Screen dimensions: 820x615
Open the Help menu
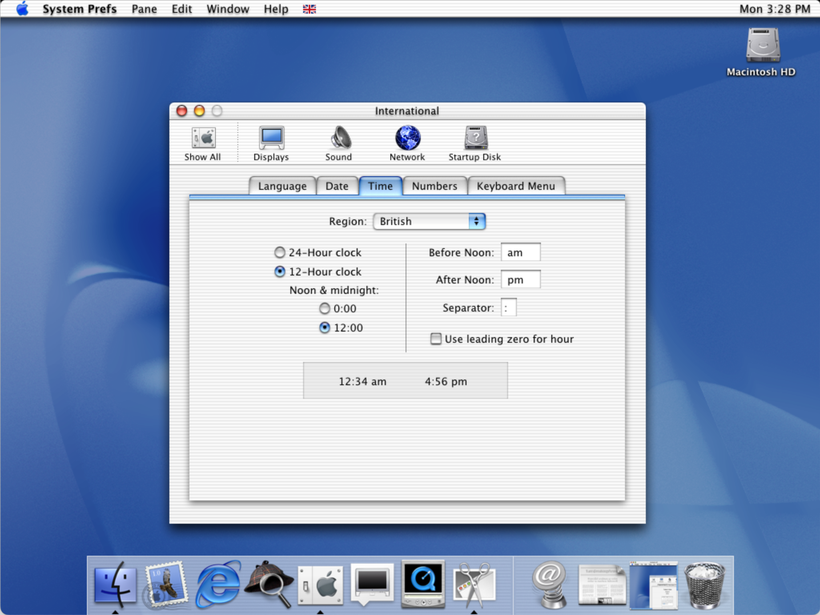click(276, 9)
